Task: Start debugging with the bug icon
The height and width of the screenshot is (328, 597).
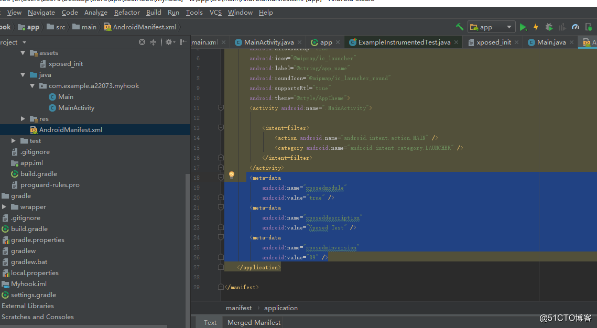Action: tap(549, 27)
